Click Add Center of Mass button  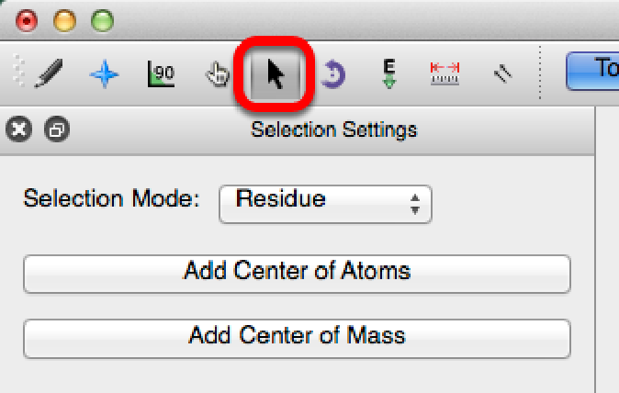(297, 335)
